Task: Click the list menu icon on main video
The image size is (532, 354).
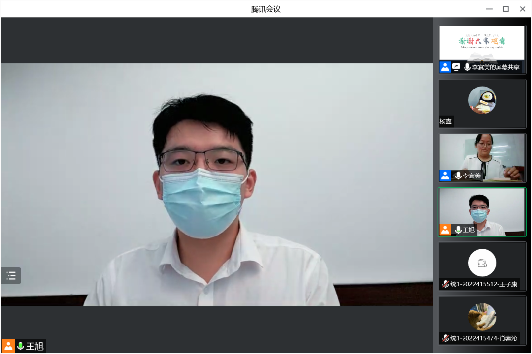Action: 11,275
